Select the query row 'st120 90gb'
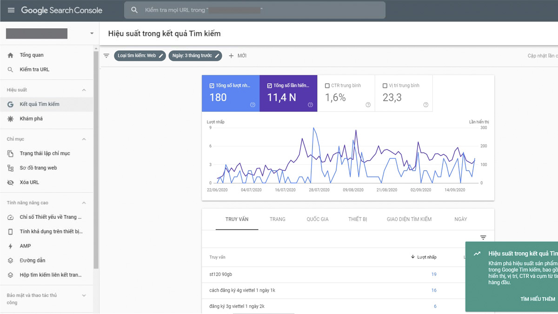Screen dimensions: 558x314 [x=348, y=275]
